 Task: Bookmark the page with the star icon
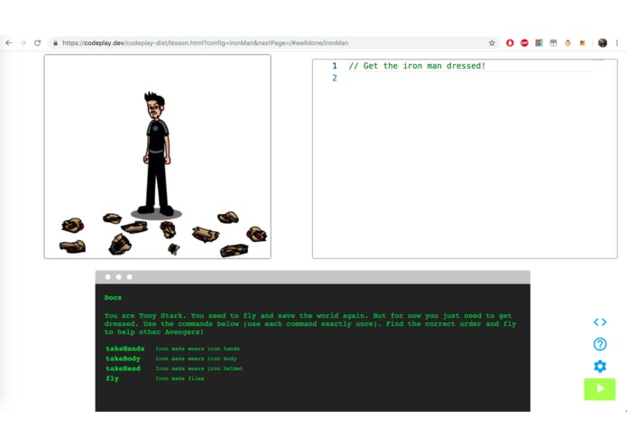[x=492, y=42]
